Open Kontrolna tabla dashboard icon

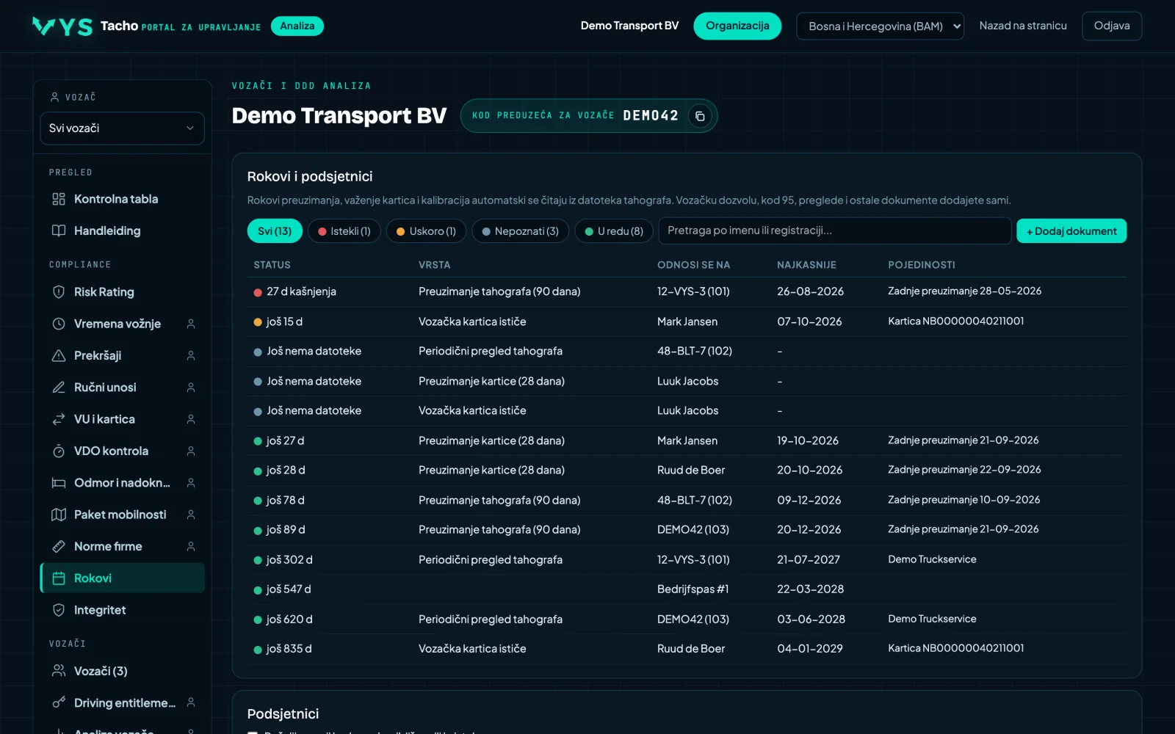[x=59, y=199]
